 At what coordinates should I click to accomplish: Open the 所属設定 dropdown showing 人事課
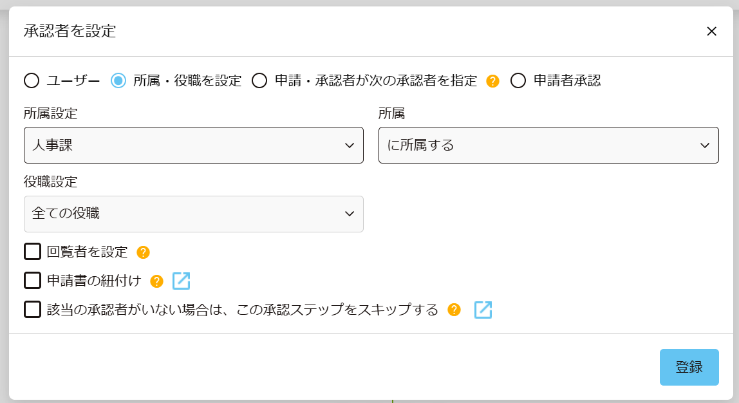pos(193,145)
